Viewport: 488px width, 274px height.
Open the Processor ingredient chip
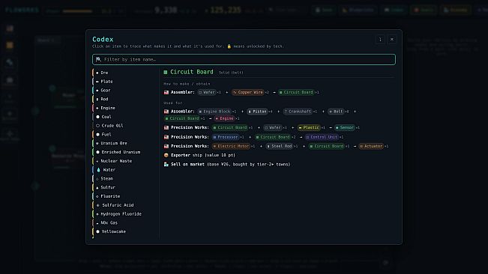(x=226, y=137)
